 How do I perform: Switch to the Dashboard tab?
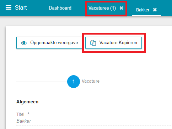pyautogui.click(x=60, y=8)
